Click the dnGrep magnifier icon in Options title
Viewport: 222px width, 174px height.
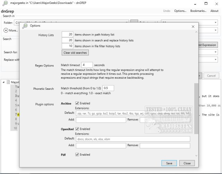(25, 26)
